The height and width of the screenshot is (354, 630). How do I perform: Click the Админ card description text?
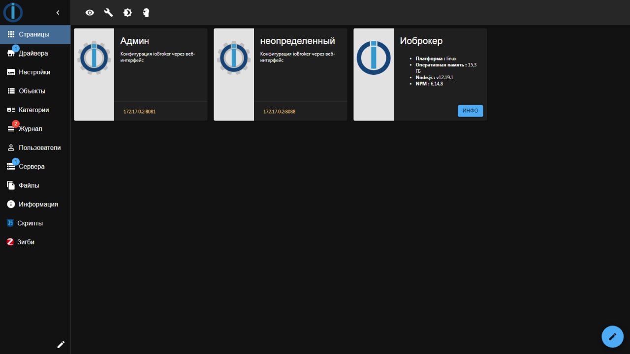(x=157, y=57)
